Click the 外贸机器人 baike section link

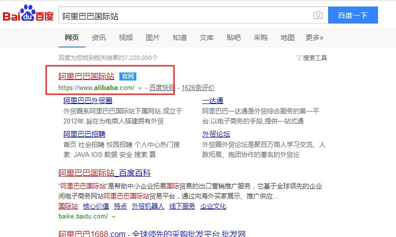click(148, 206)
